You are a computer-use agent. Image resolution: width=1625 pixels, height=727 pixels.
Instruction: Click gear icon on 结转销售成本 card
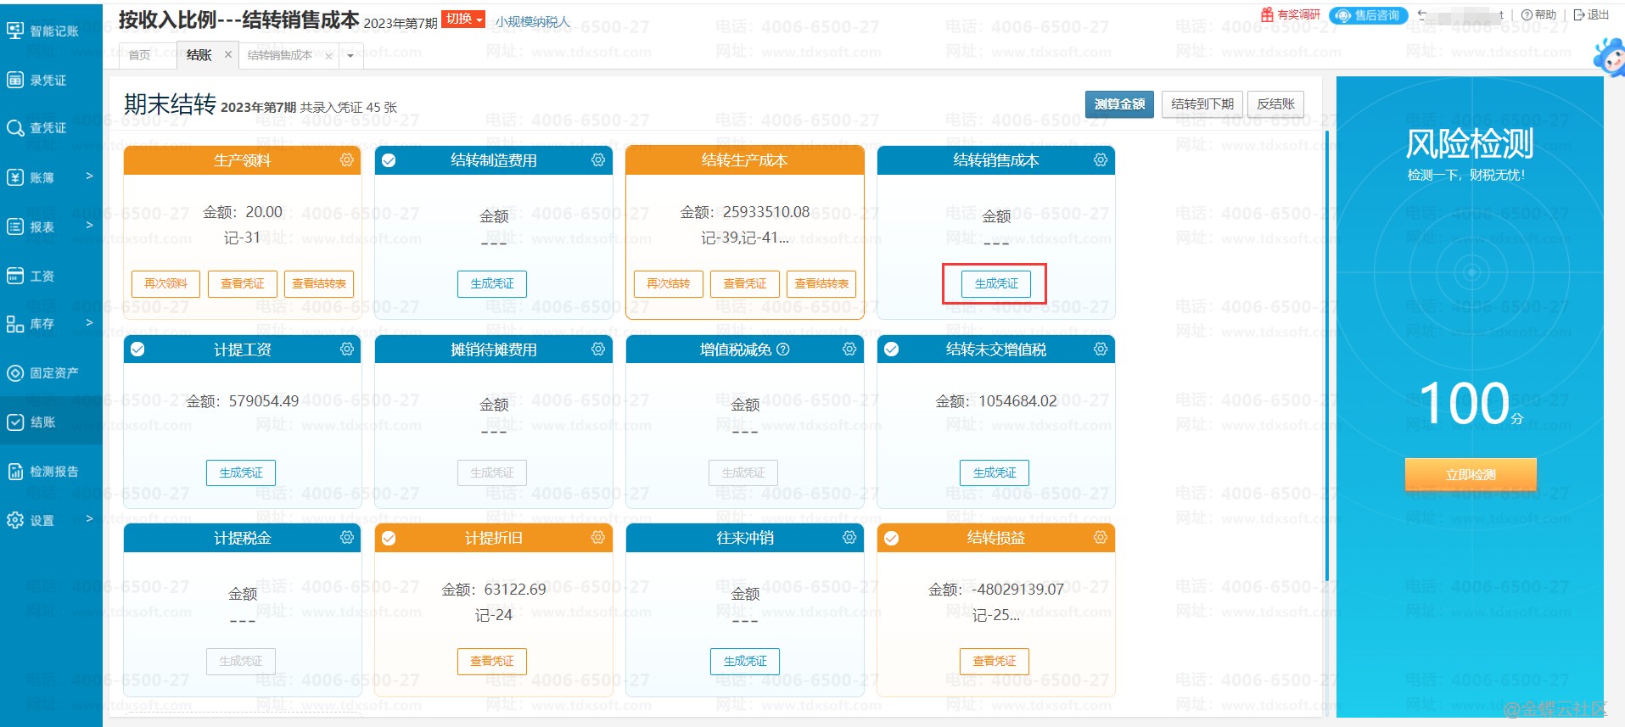click(x=1100, y=160)
